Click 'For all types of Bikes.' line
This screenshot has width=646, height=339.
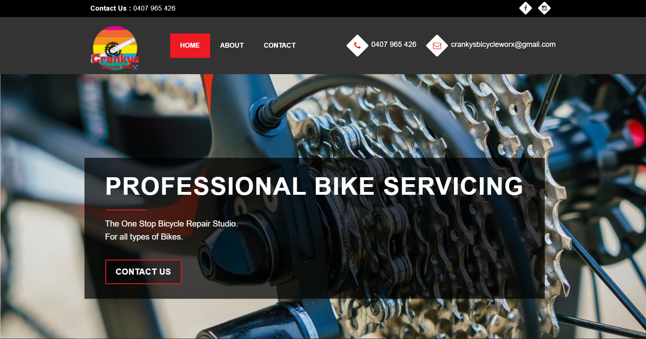tap(144, 237)
